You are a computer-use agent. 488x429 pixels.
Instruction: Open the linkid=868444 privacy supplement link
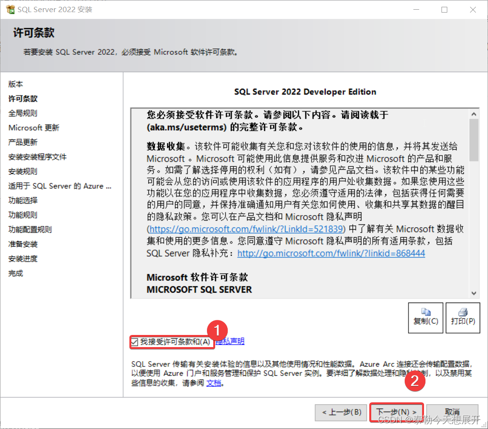click(x=331, y=254)
